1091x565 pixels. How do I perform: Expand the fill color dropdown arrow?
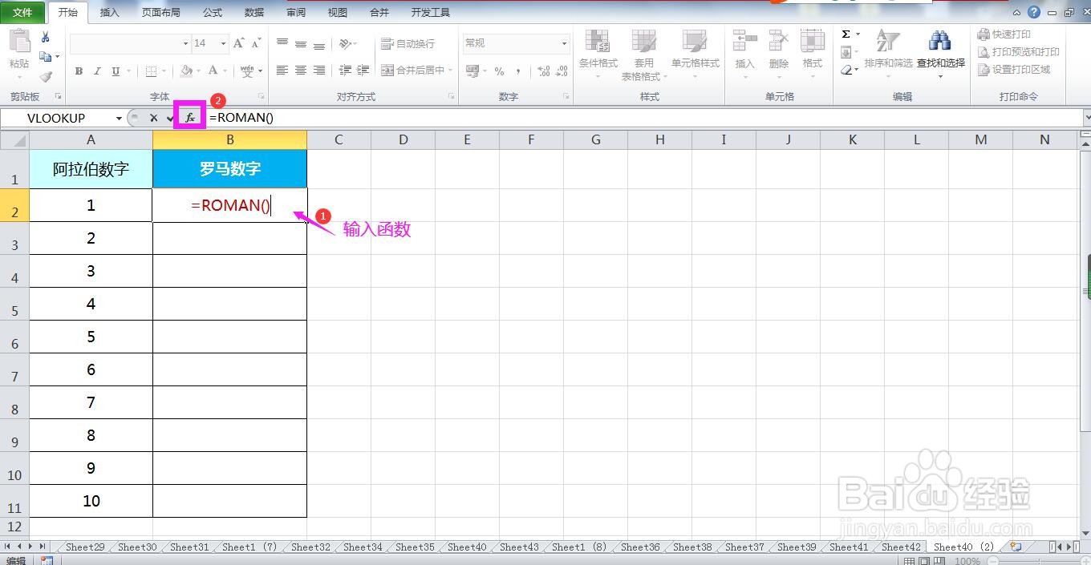click(200, 71)
